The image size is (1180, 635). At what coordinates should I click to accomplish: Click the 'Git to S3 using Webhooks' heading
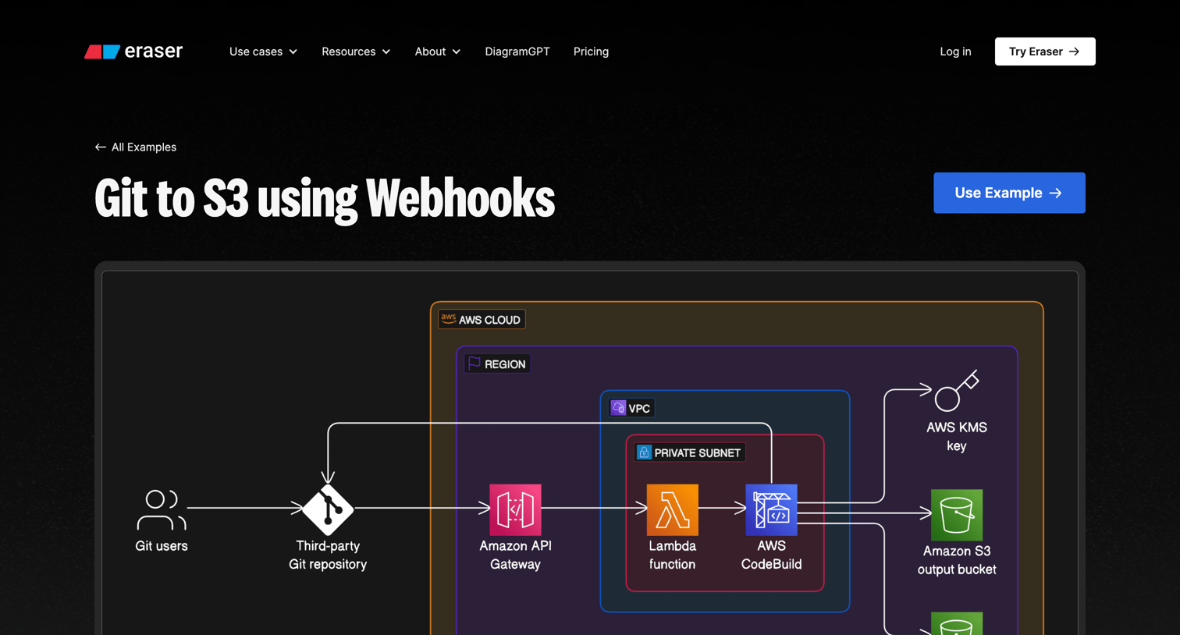tap(325, 198)
